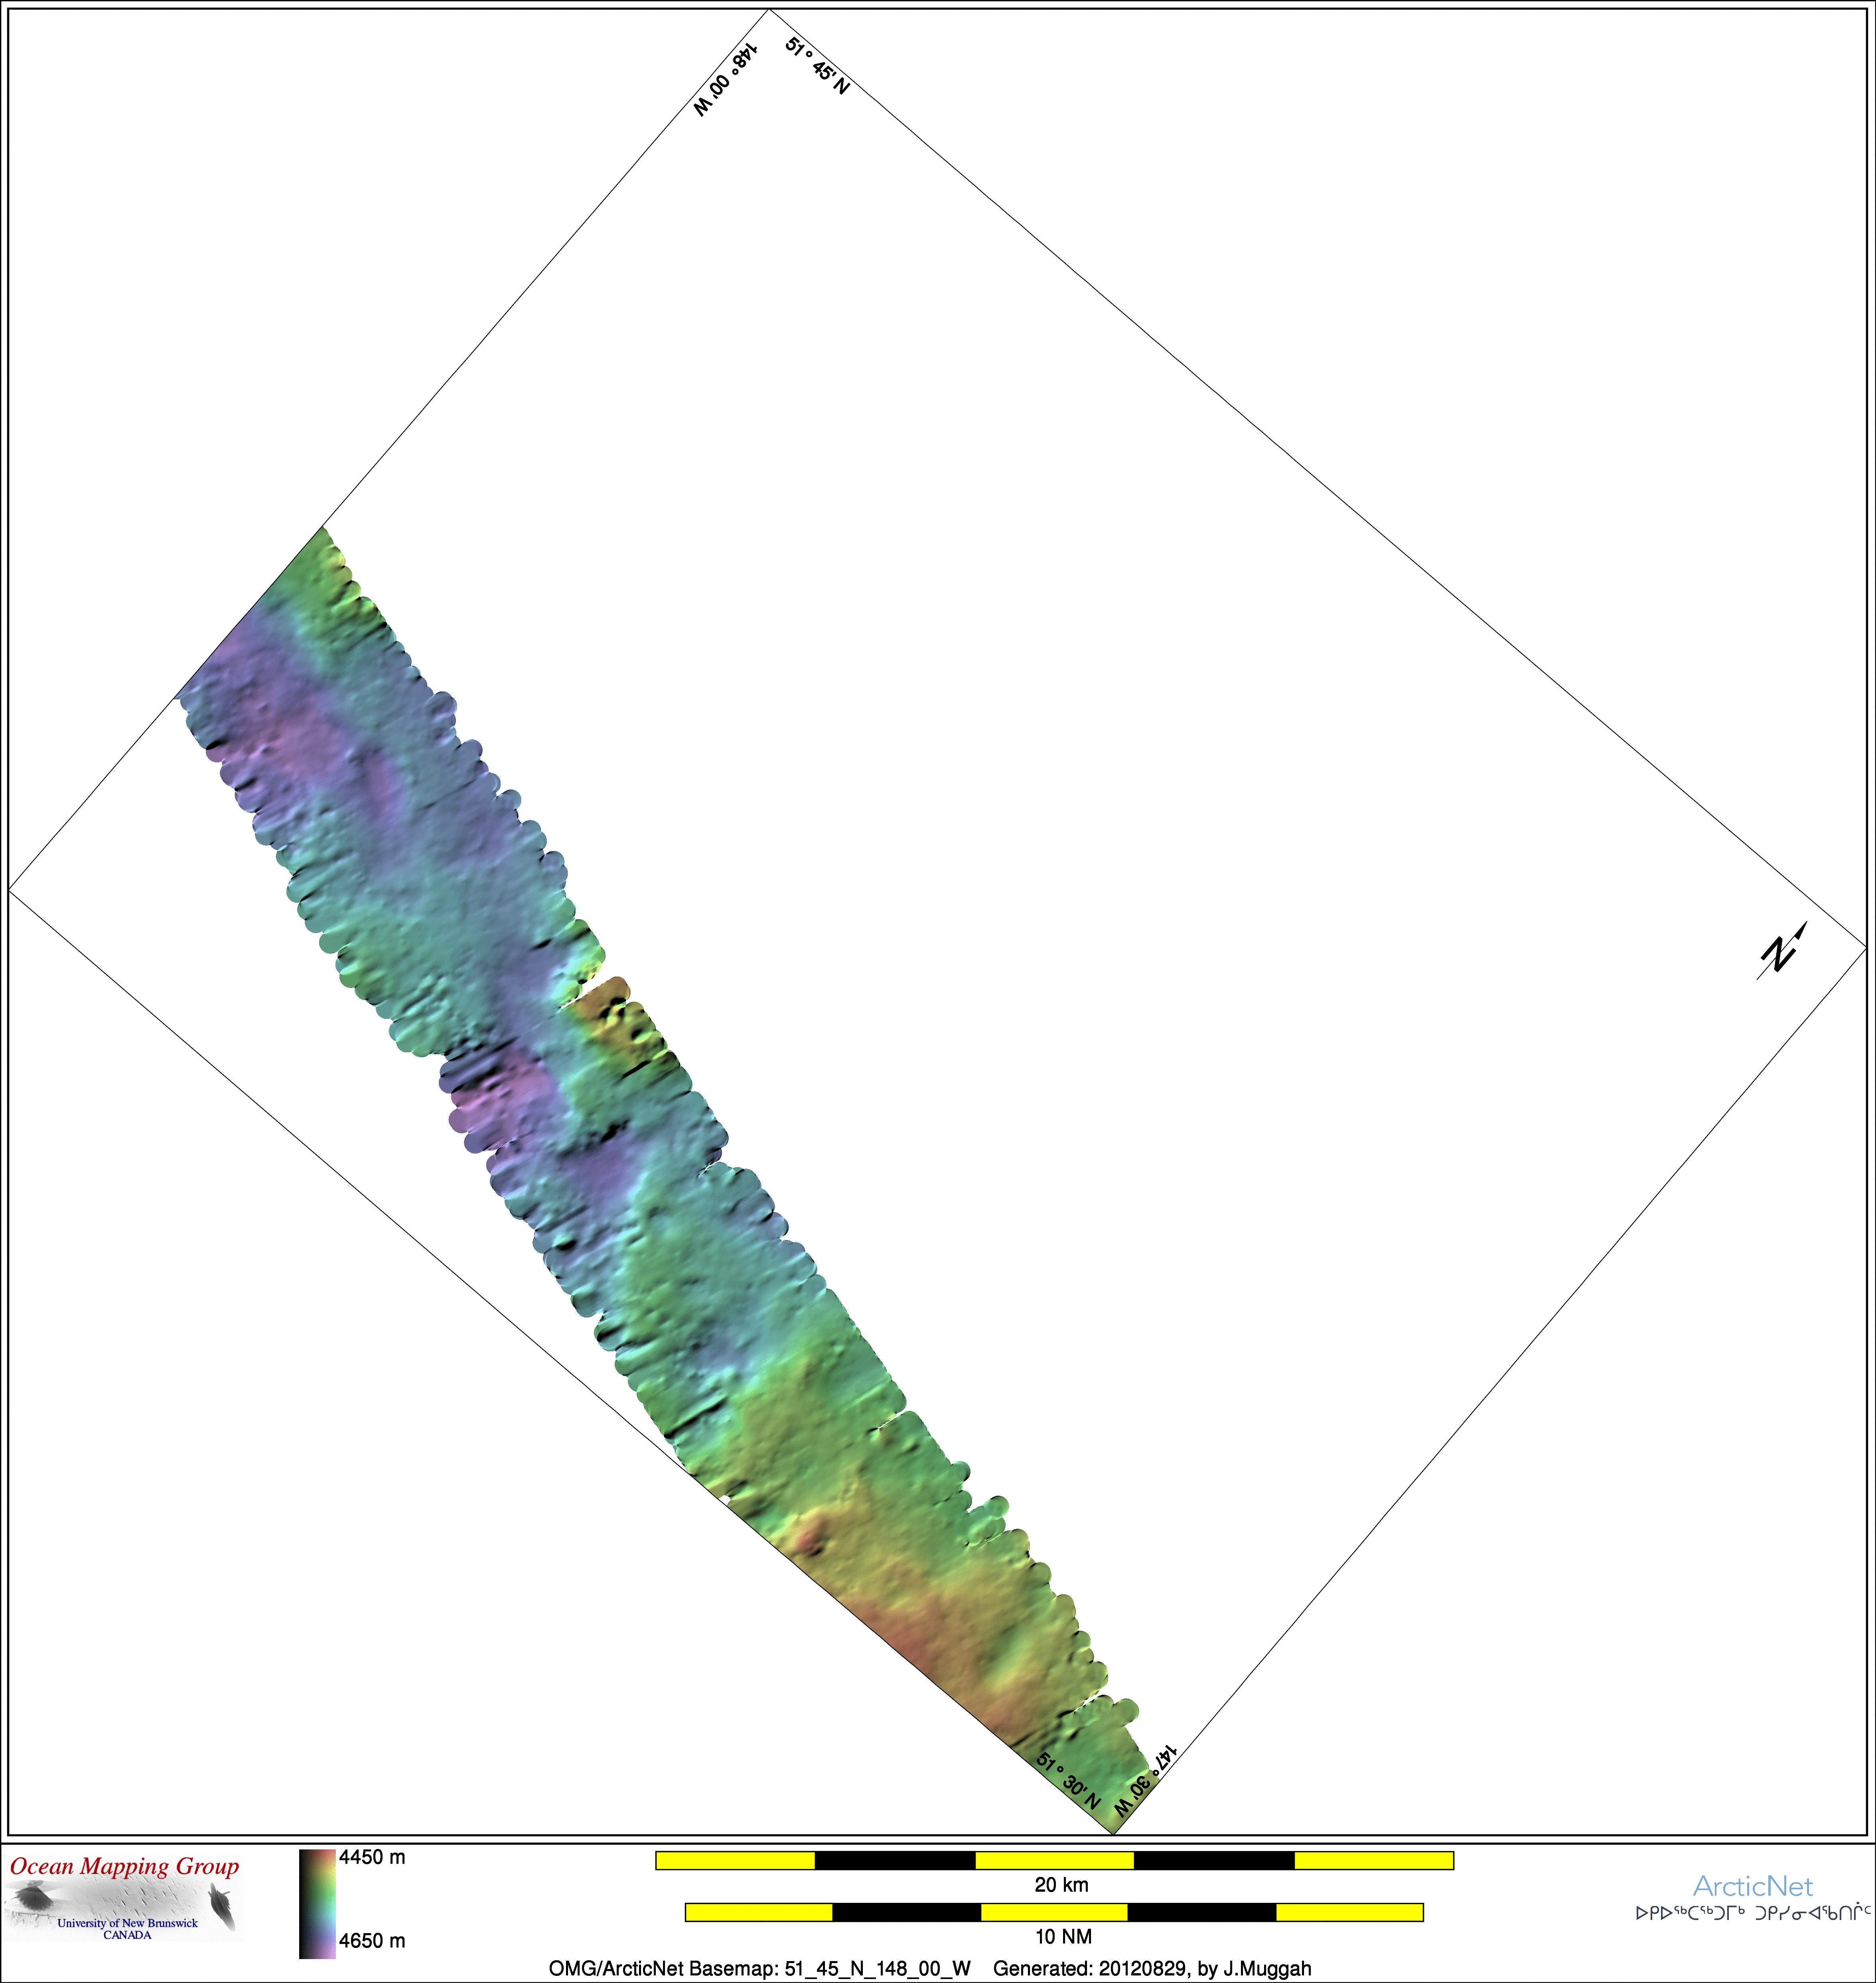1876x1983 pixels.
Task: Click the first yellow segment of km bar
Action: (735, 1860)
